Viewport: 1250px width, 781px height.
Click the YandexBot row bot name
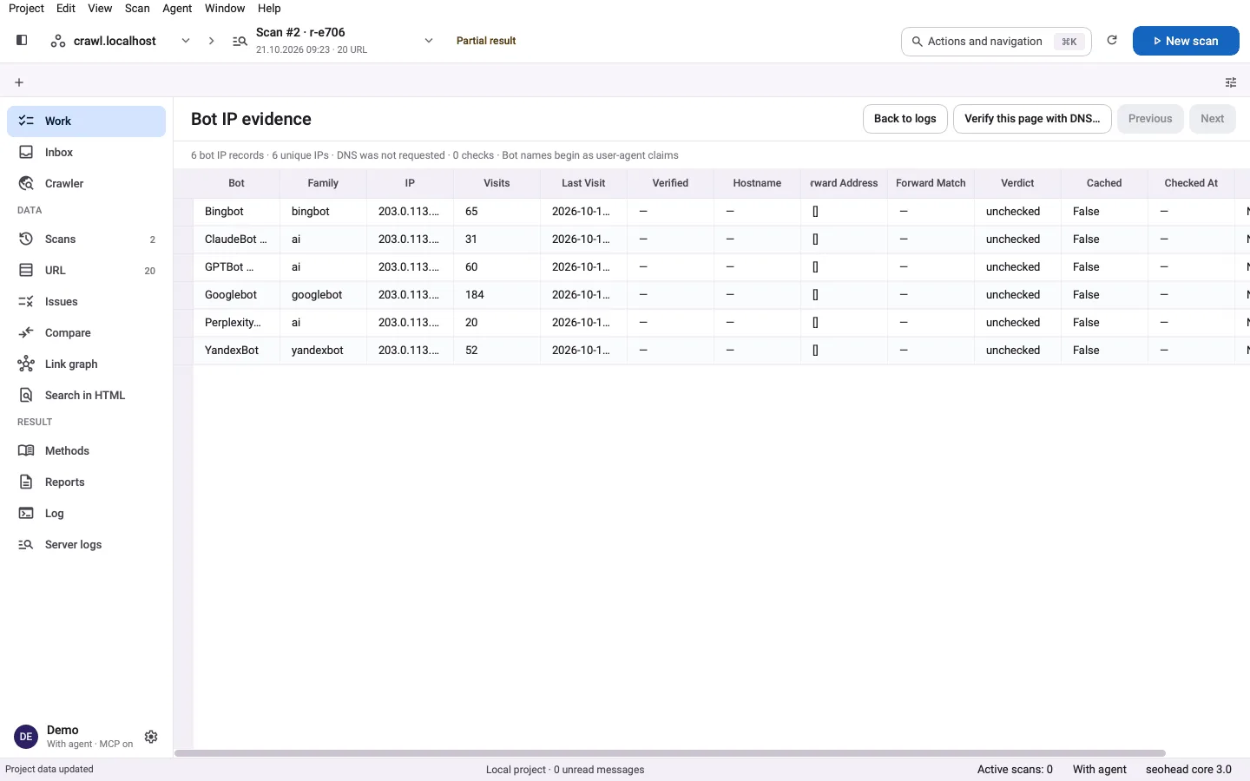coord(232,351)
